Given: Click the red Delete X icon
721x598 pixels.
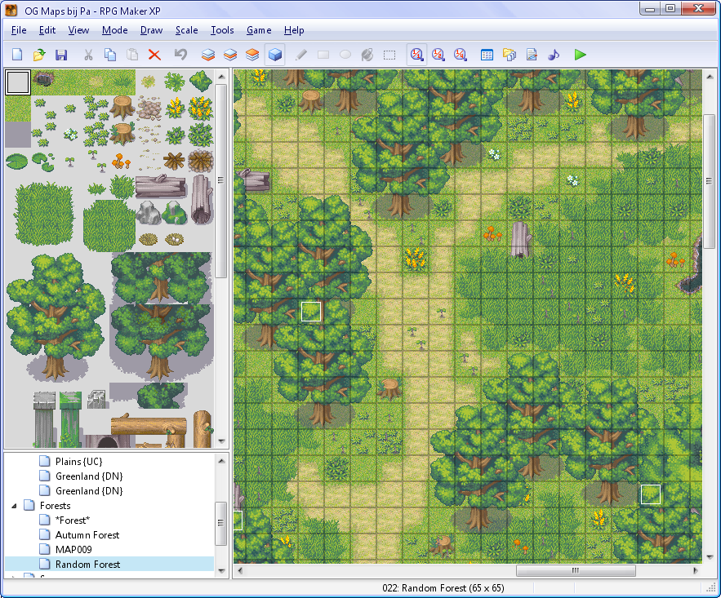Looking at the screenshot, I should click(154, 55).
